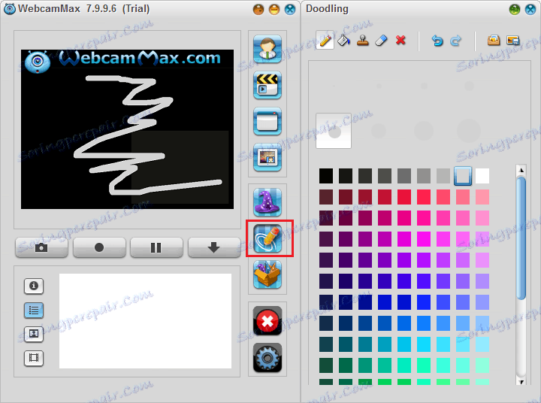
Task: Pick the white color swatch
Action: [x=482, y=176]
